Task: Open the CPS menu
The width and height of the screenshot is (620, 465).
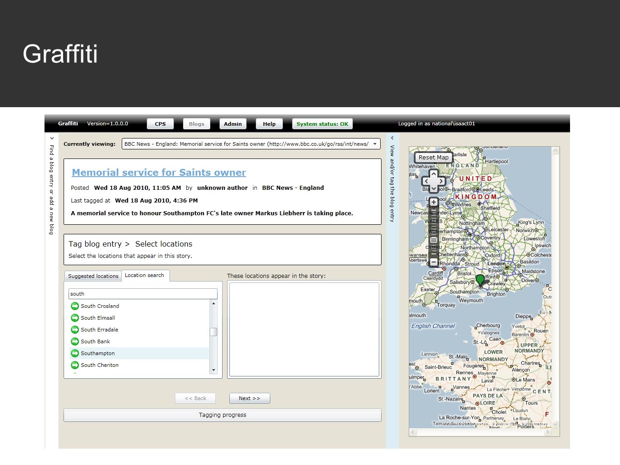Action: coord(160,124)
